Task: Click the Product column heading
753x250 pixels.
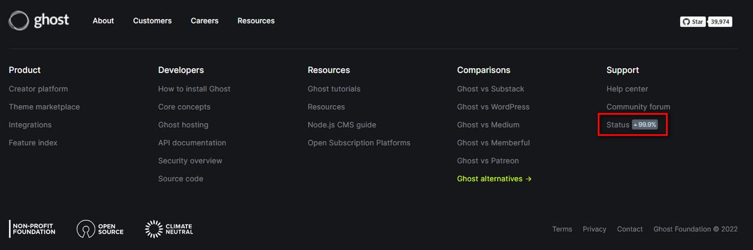Action: [25, 70]
